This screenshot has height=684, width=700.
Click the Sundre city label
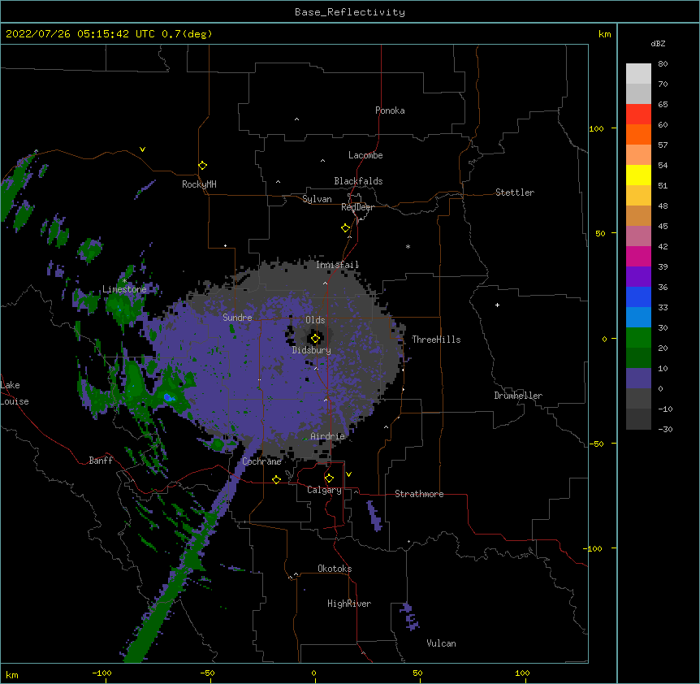pos(237,318)
